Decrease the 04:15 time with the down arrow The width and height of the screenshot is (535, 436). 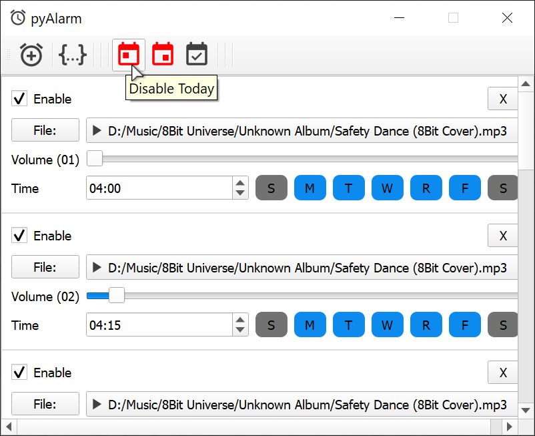pos(240,331)
